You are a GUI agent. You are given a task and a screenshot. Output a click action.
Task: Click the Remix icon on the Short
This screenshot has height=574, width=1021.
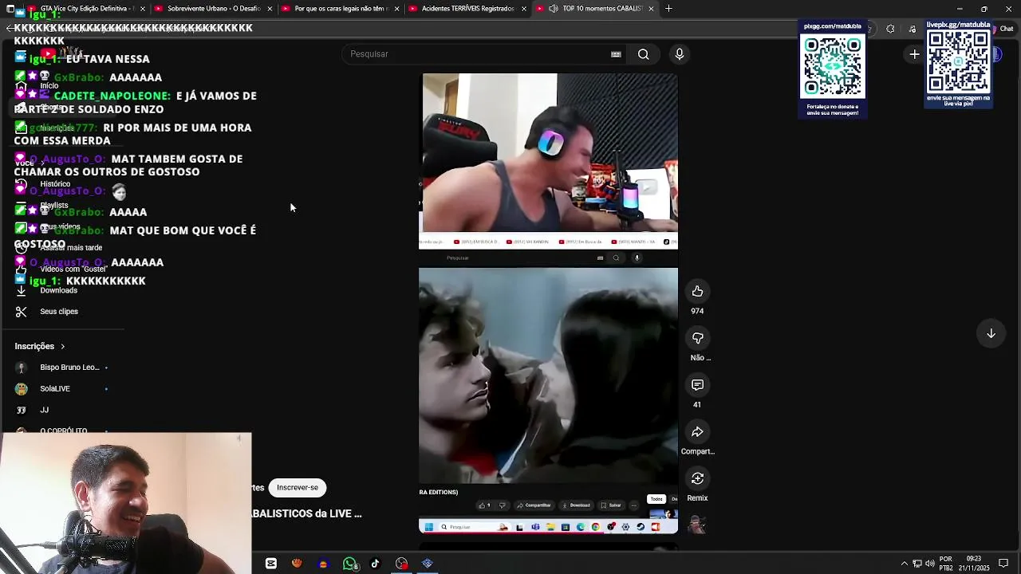click(697, 478)
